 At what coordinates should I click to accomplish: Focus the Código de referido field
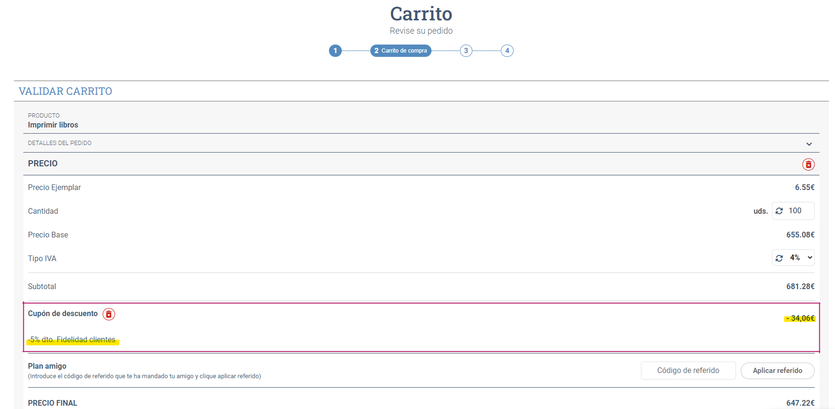pos(688,371)
